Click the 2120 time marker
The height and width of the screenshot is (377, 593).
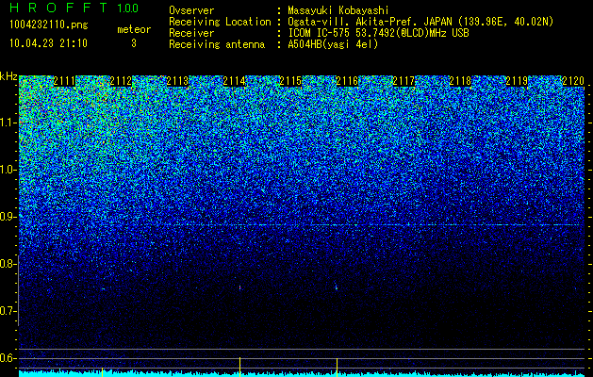click(573, 81)
